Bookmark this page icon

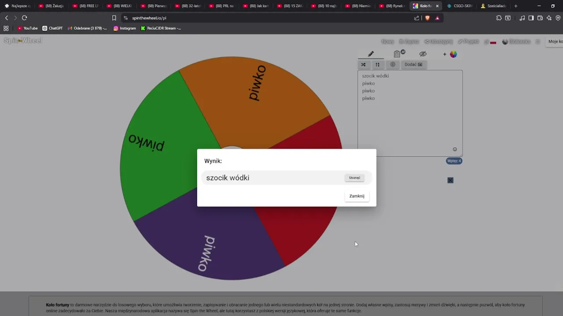point(114,18)
